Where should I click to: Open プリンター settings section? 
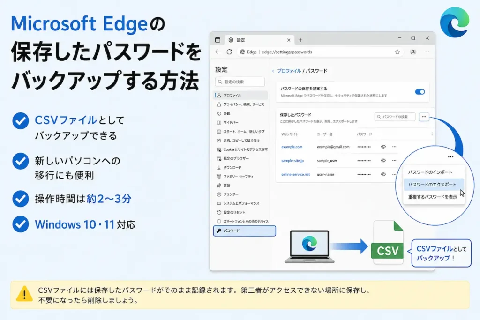(227, 194)
